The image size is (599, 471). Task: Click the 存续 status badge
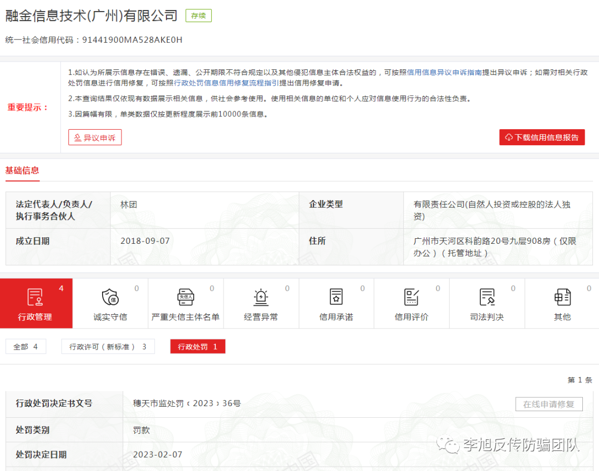coord(198,16)
